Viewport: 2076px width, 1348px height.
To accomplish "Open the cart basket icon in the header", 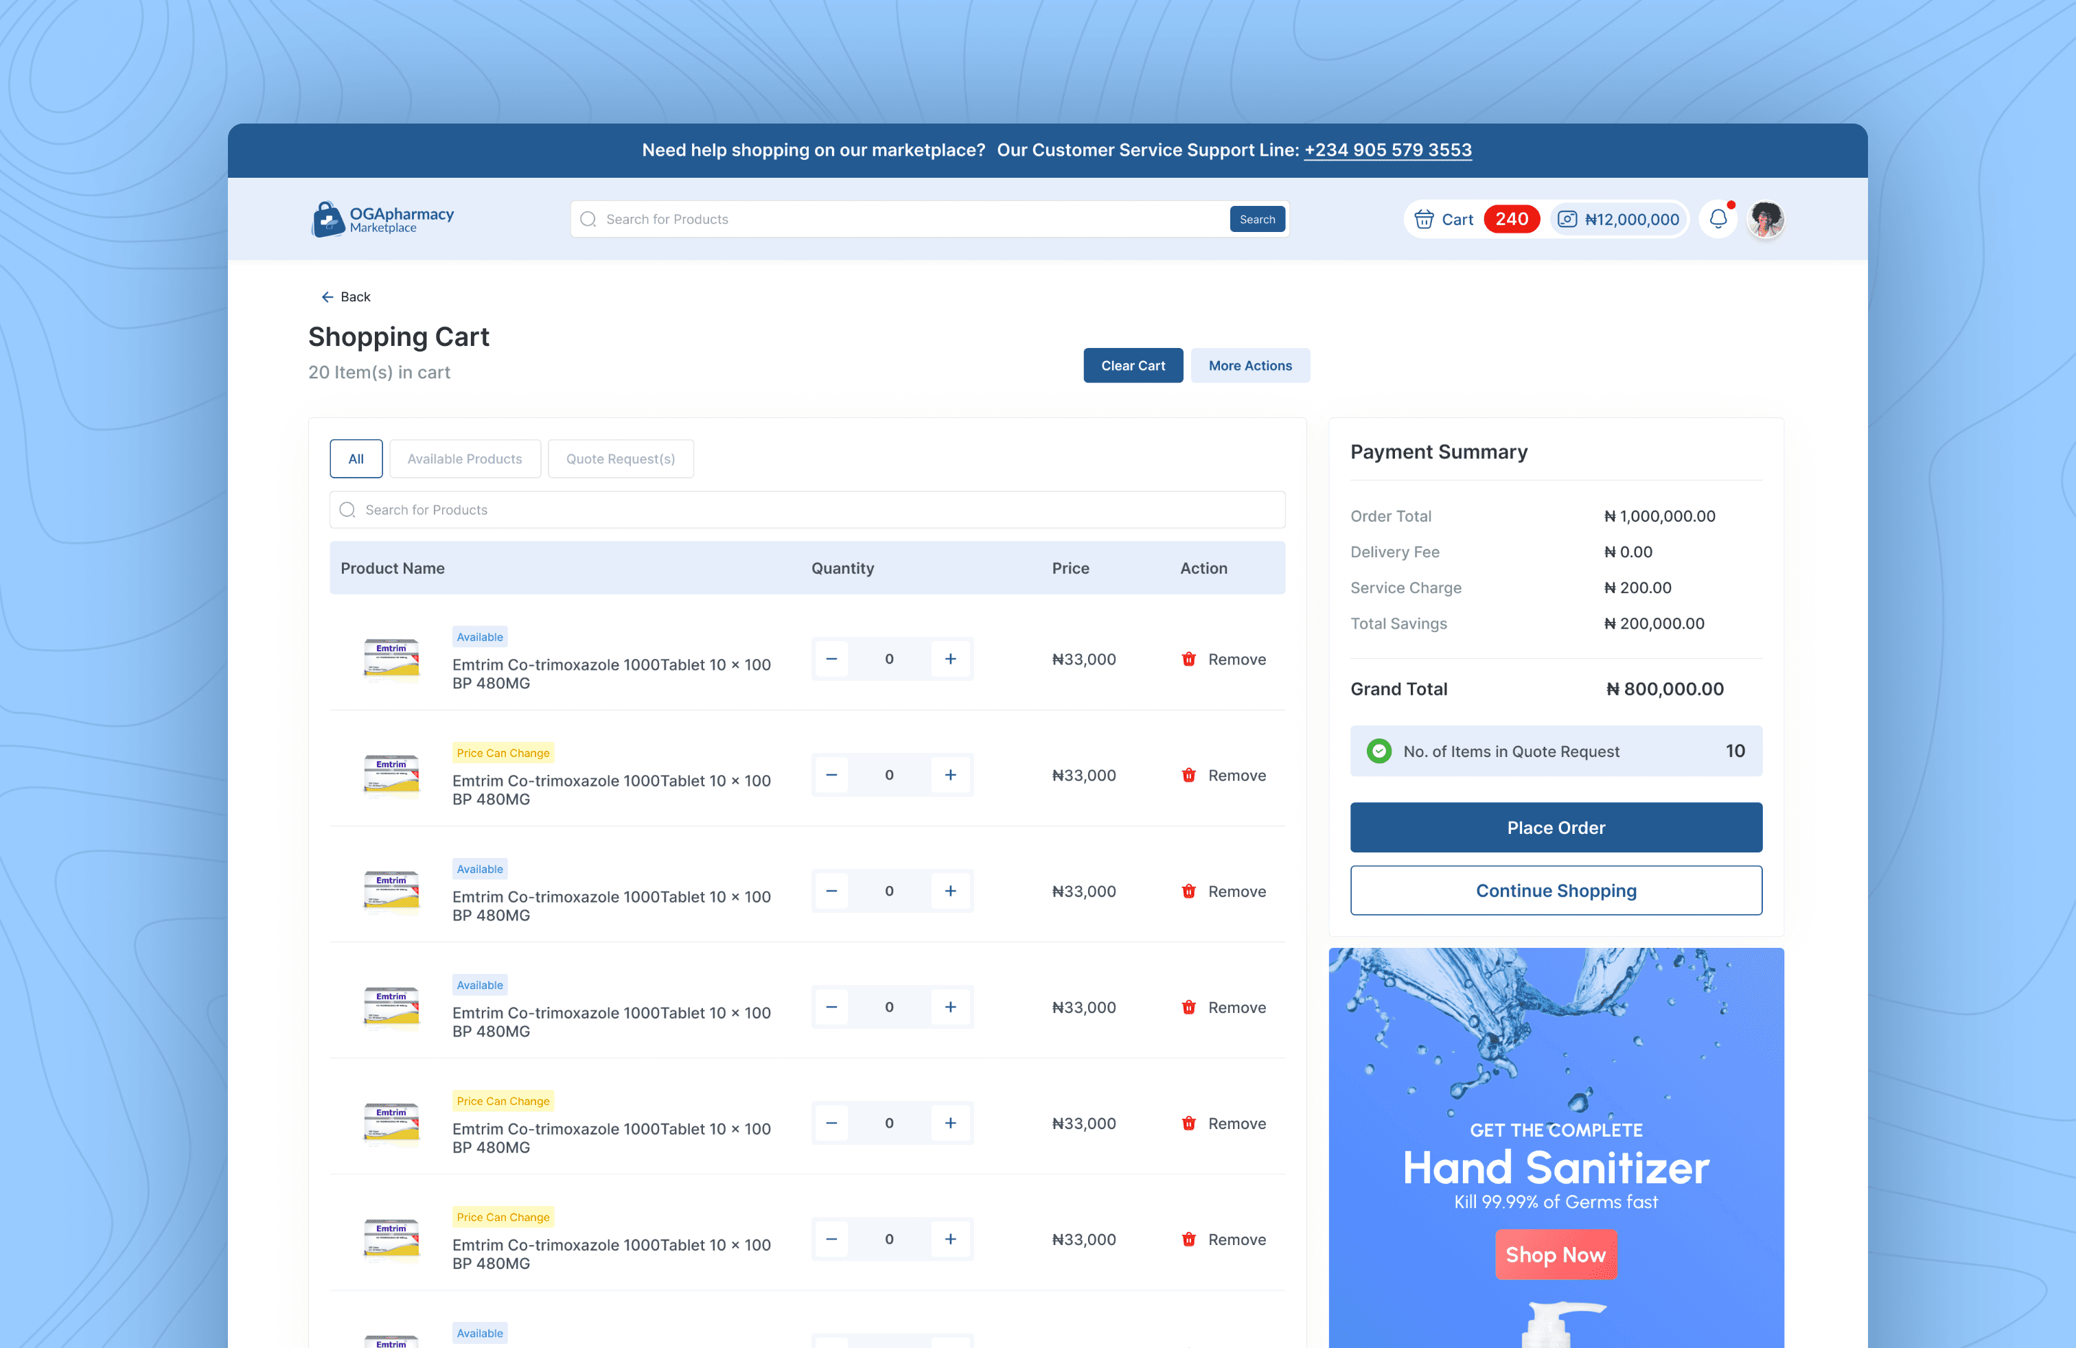I will (1424, 219).
